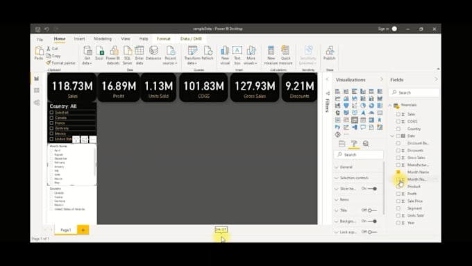Switch to Report view in left sidebar

coord(37,78)
